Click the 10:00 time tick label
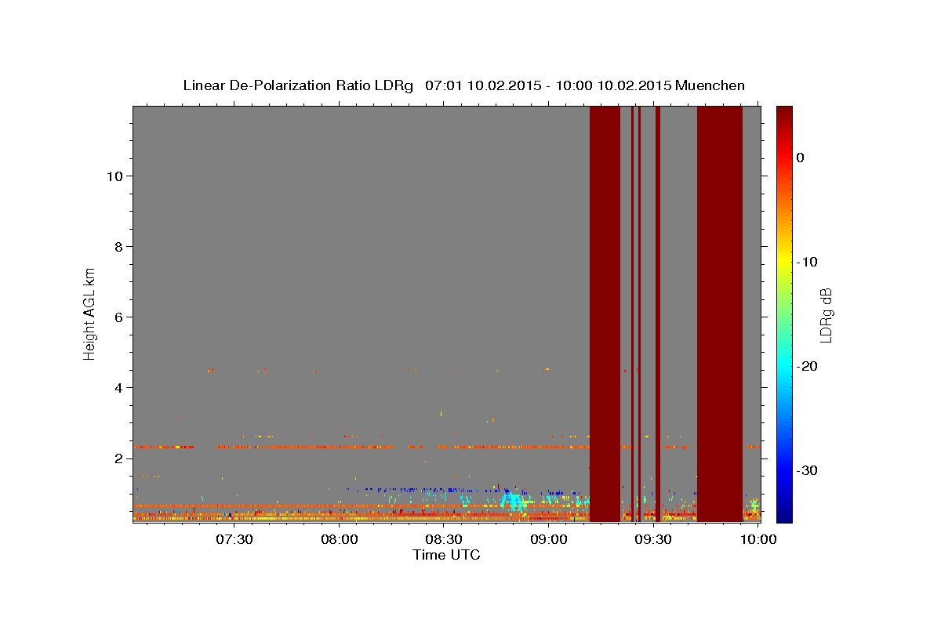The height and width of the screenshot is (627, 941). pyautogui.click(x=758, y=540)
